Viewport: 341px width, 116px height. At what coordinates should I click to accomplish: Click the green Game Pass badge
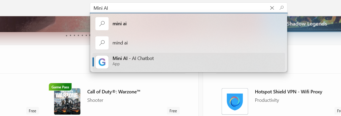coord(60,87)
